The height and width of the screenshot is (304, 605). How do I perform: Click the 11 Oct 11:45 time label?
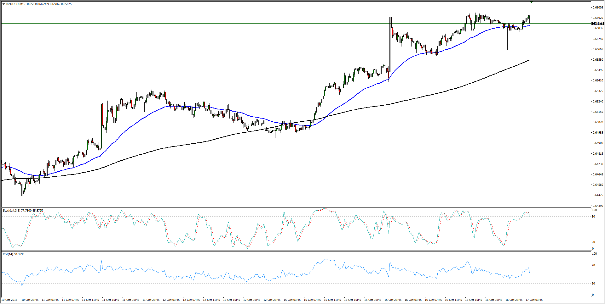[90, 300]
